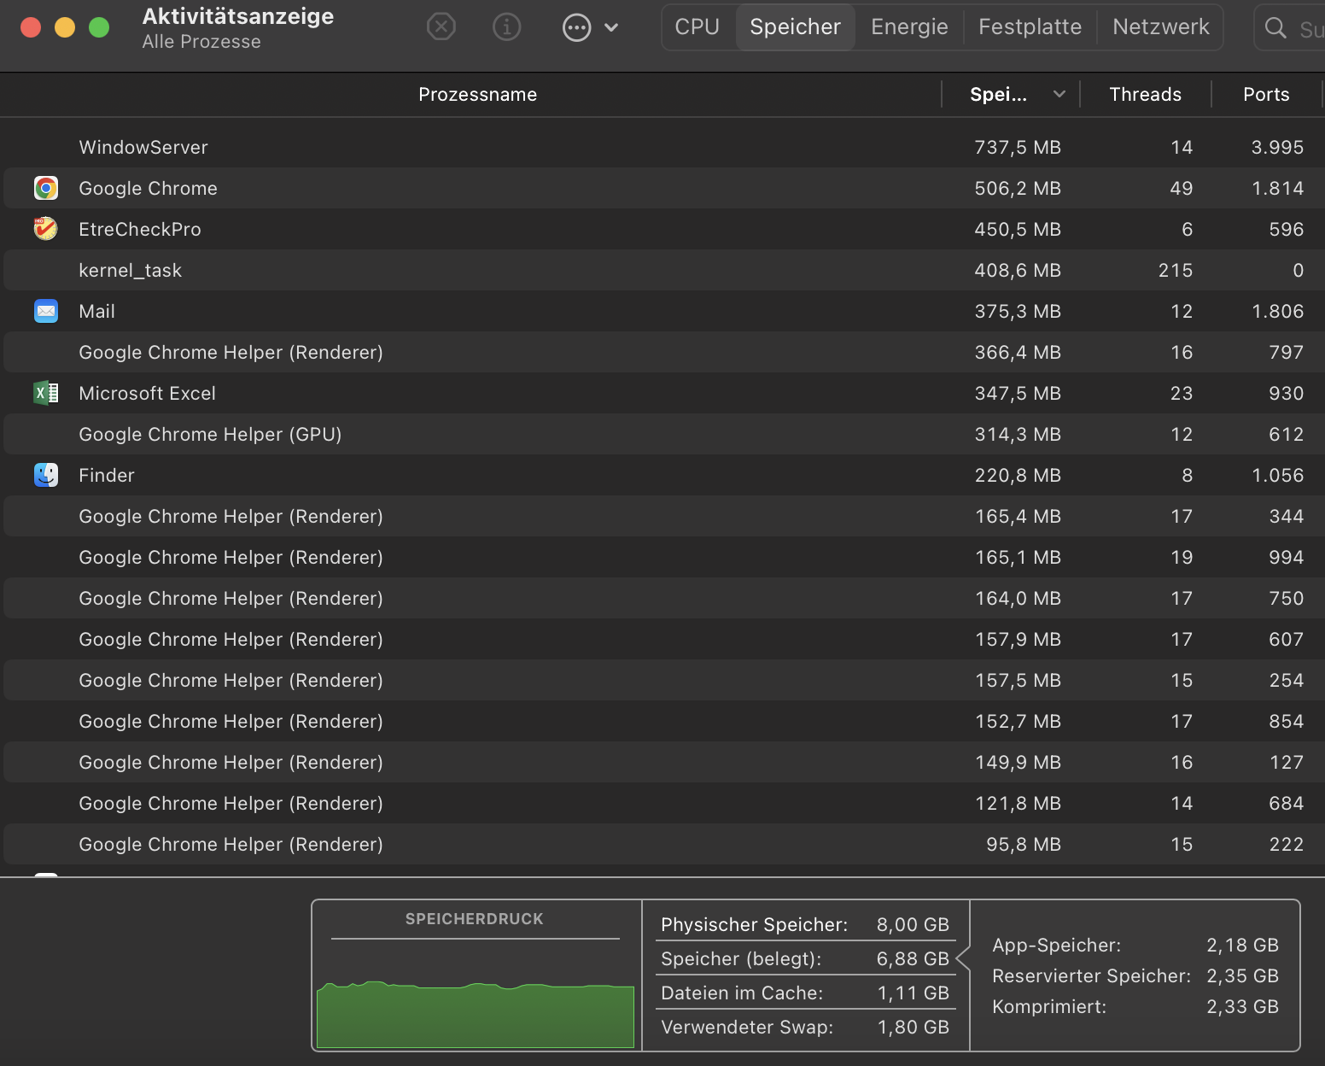The height and width of the screenshot is (1066, 1325).
Task: Click the Microsoft Excel icon
Action: (x=46, y=393)
